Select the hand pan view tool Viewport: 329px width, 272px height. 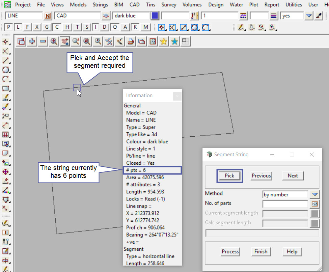pyautogui.click(x=65, y=41)
